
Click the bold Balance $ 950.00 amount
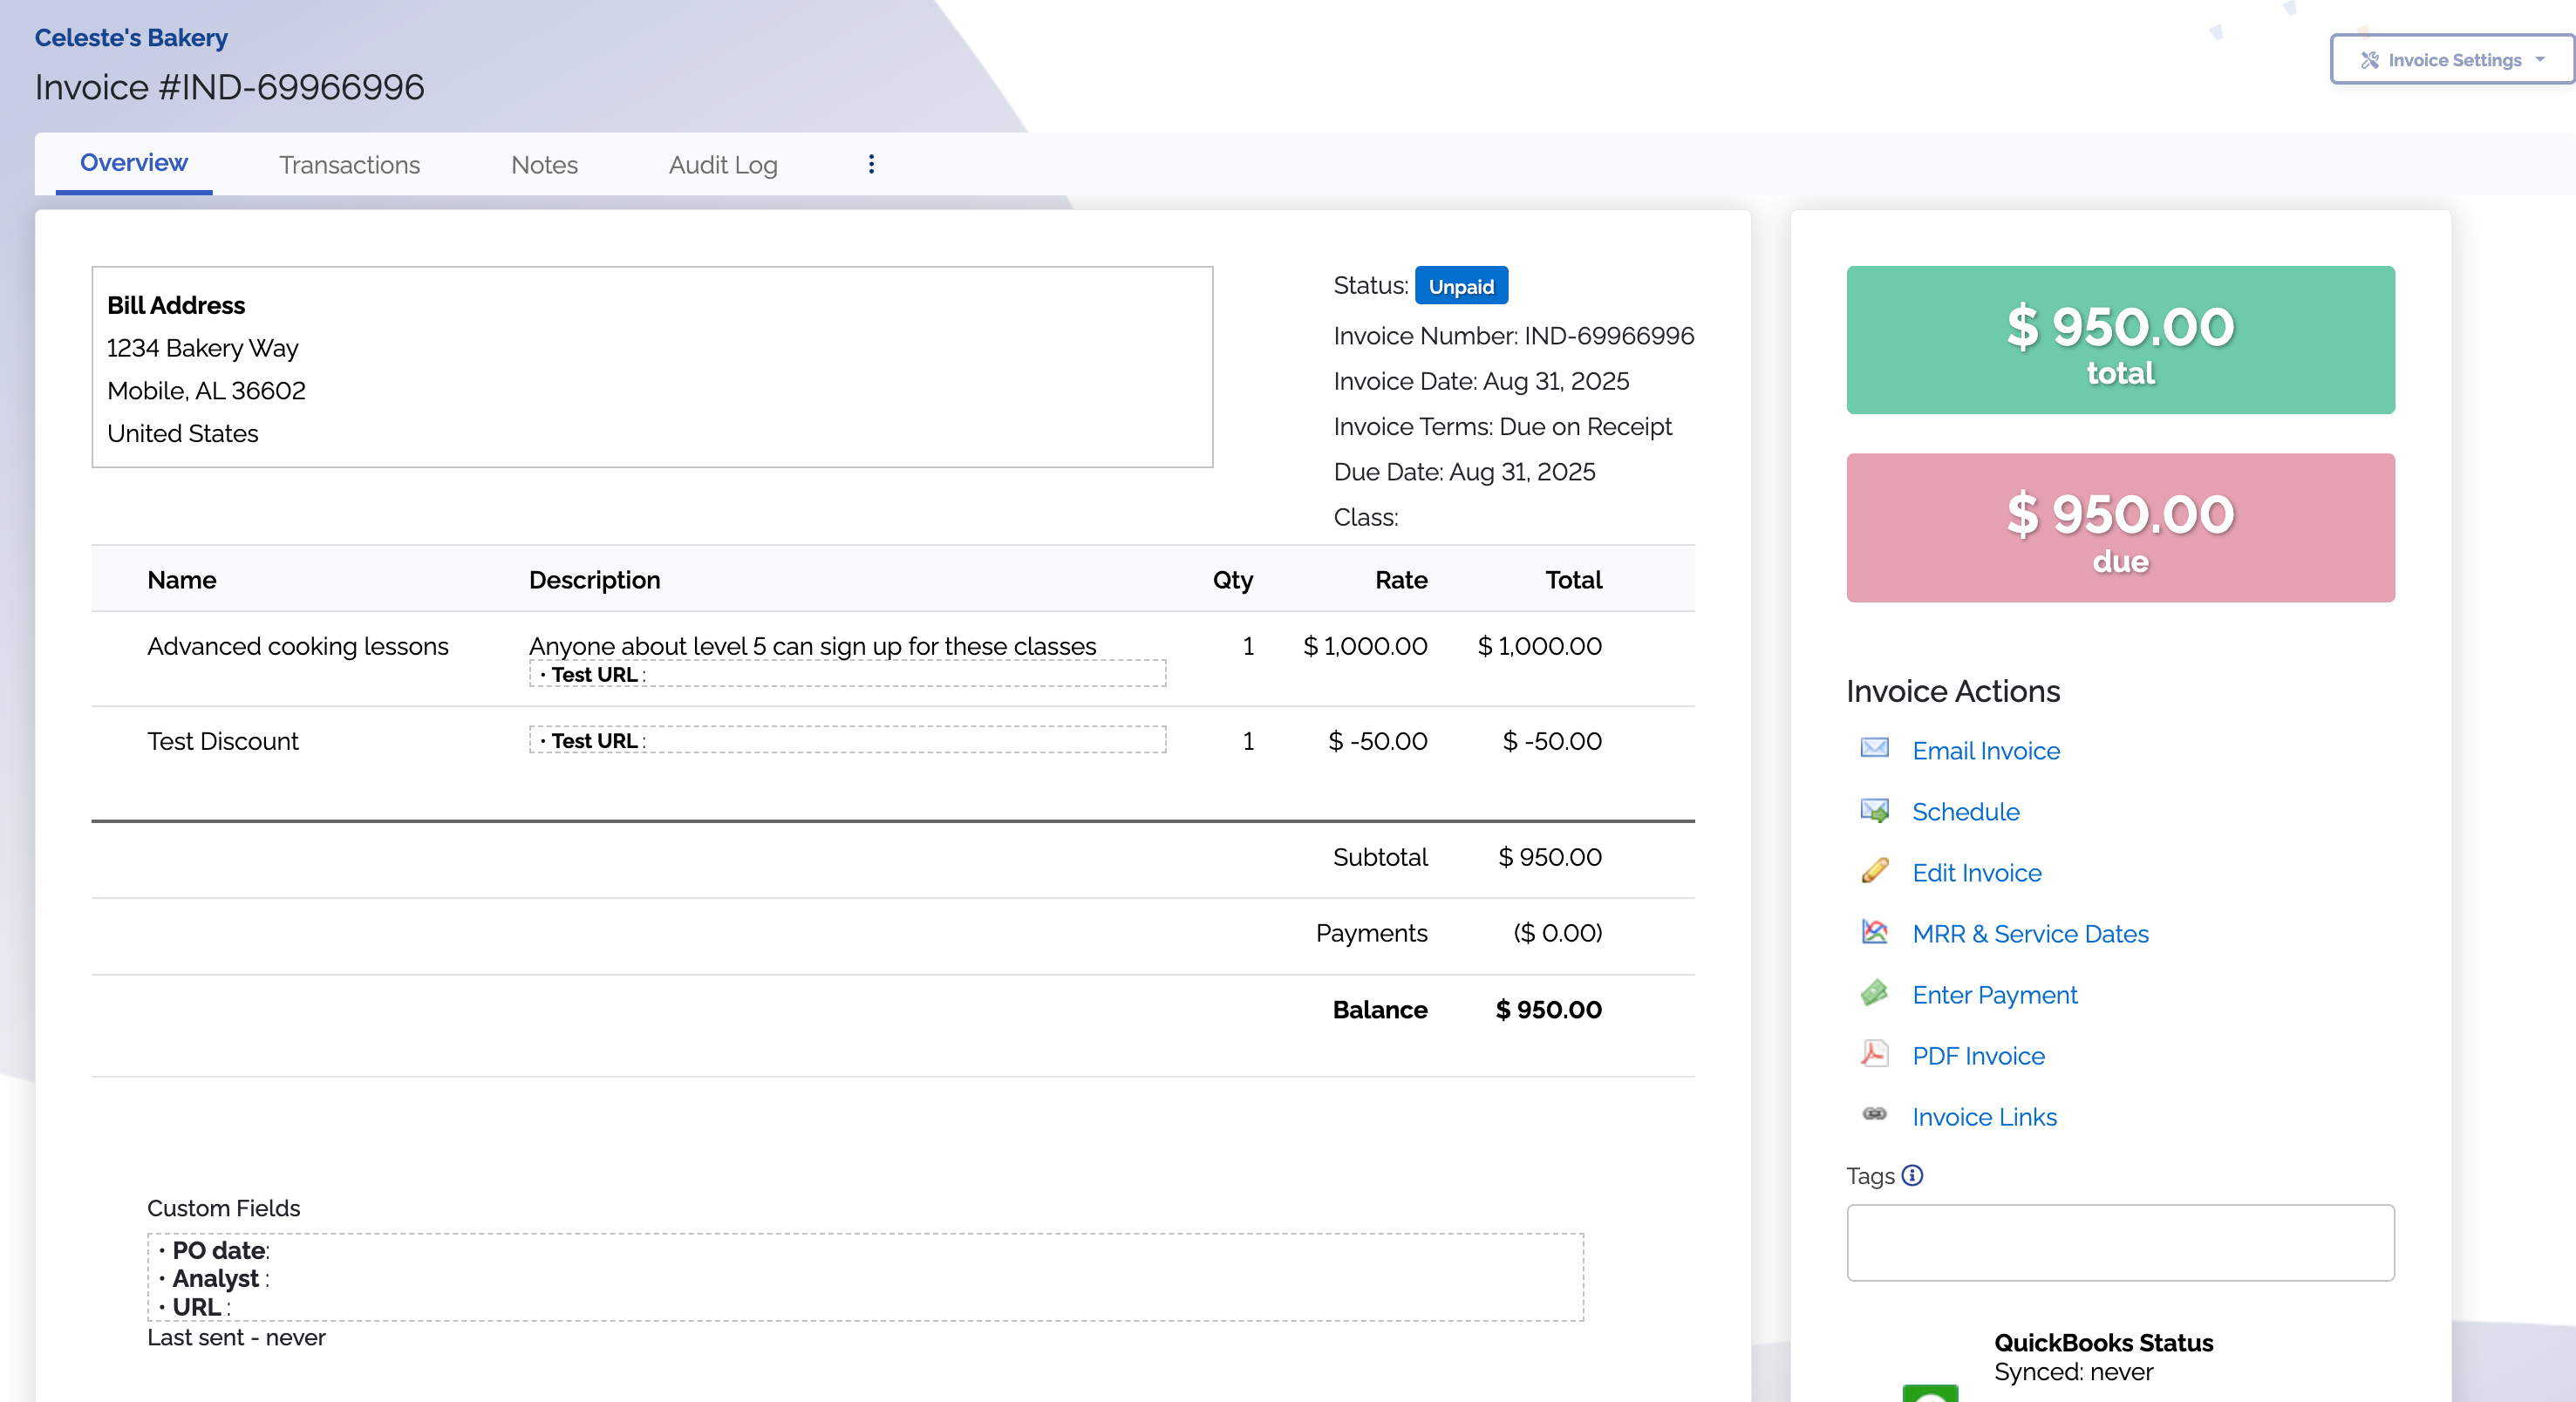[1548, 1010]
